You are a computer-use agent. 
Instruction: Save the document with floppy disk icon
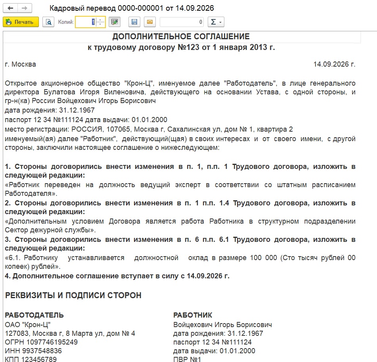(x=134, y=22)
